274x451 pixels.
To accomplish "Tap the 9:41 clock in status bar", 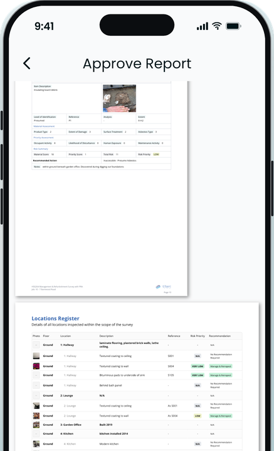I will pos(44,26).
